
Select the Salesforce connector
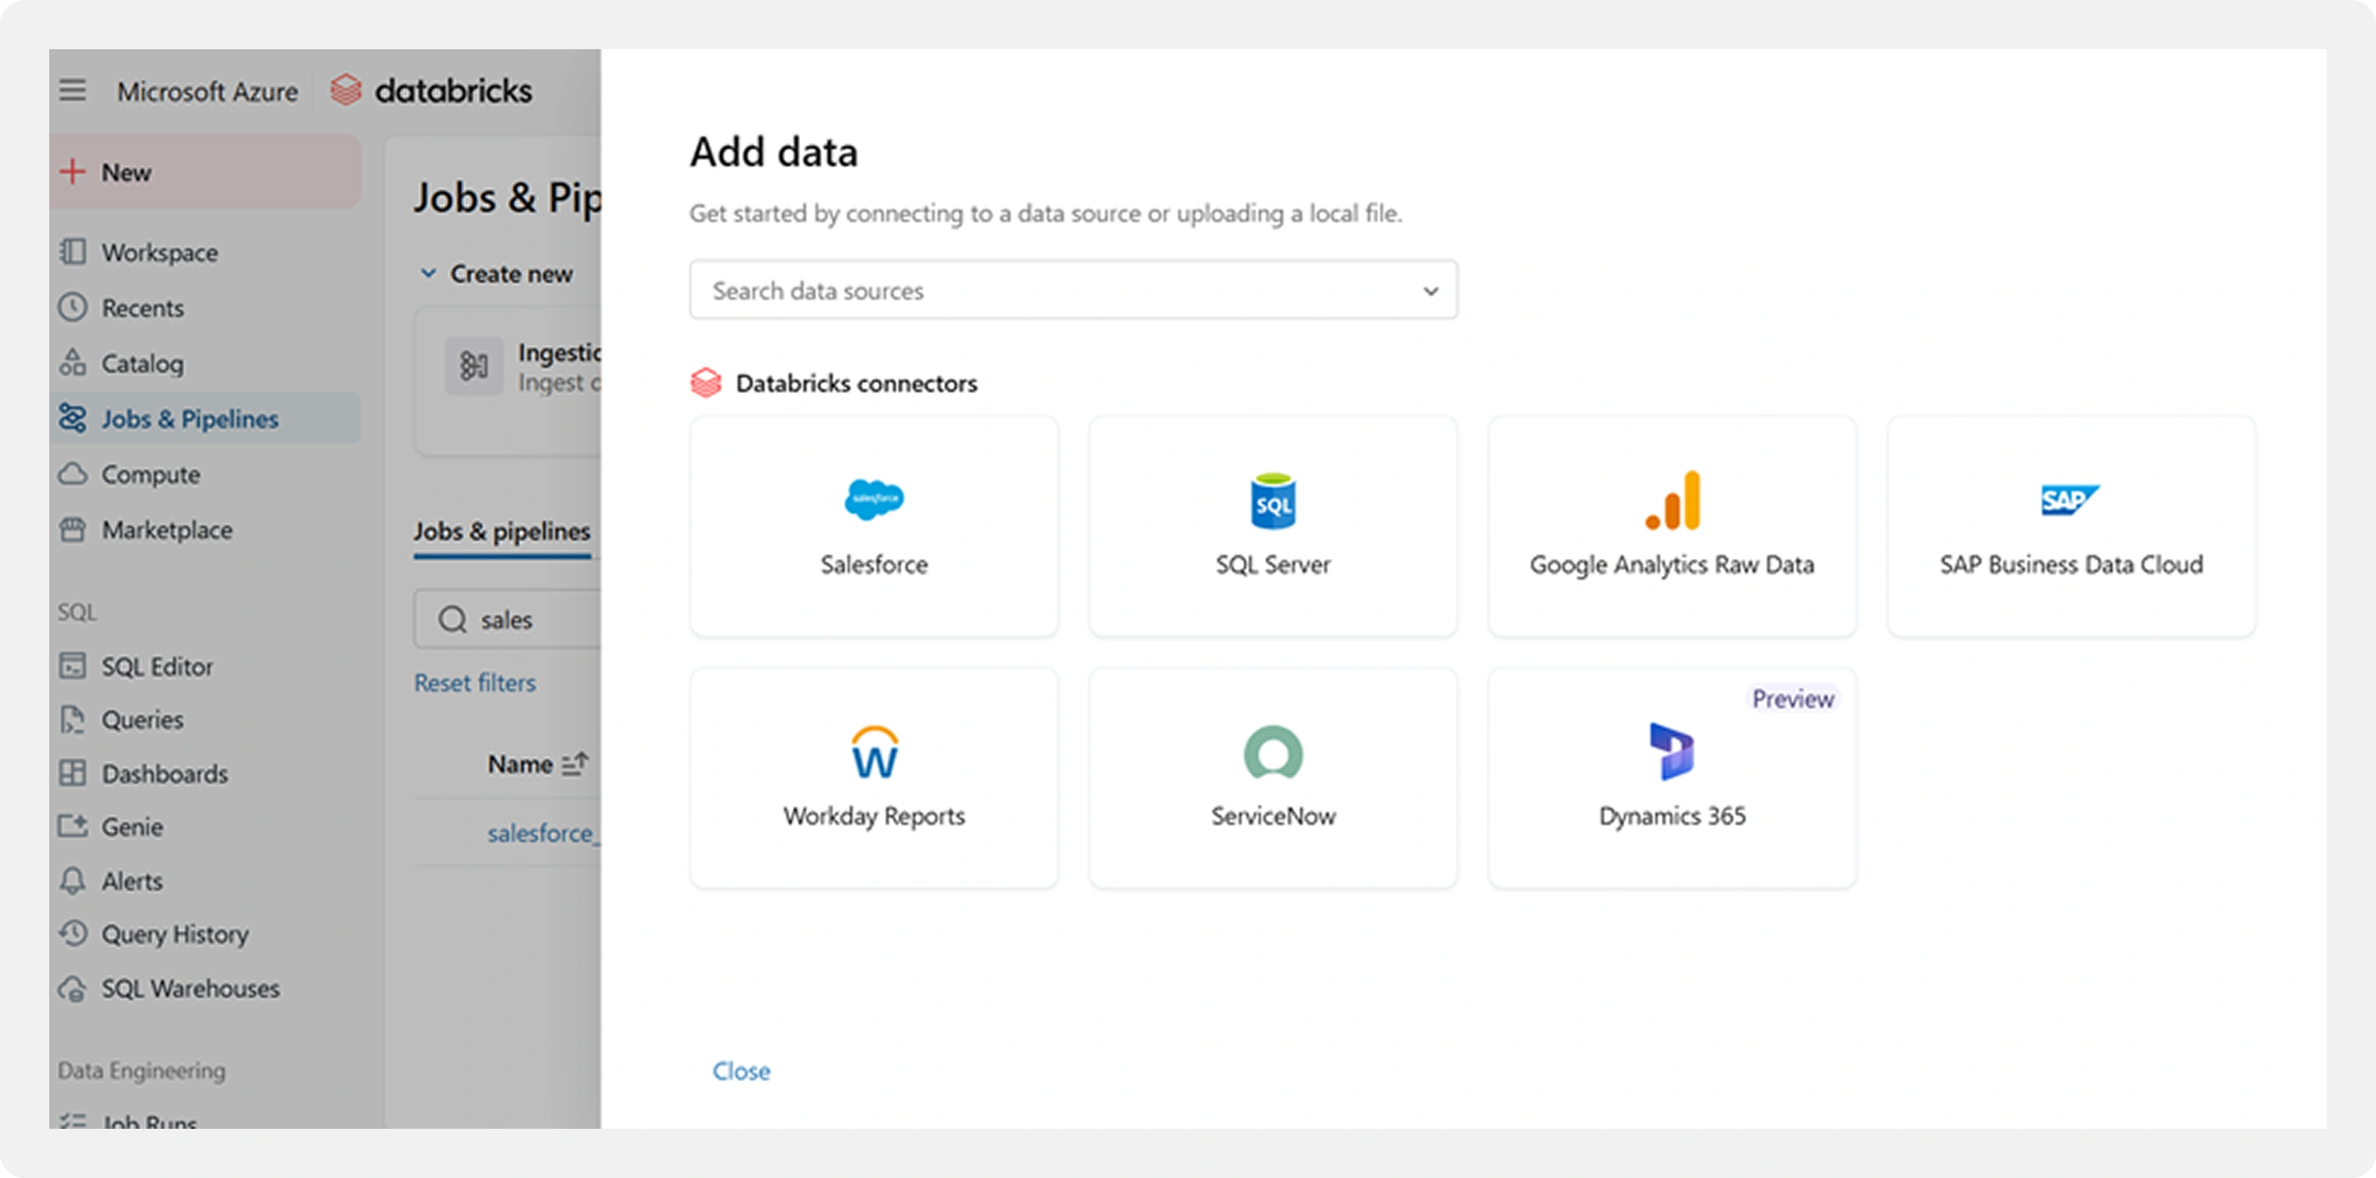[873, 527]
